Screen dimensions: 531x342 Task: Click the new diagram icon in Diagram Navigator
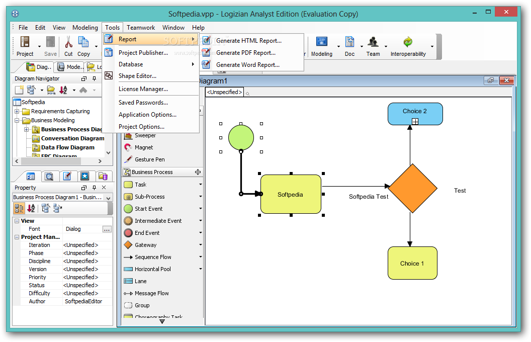19,90
